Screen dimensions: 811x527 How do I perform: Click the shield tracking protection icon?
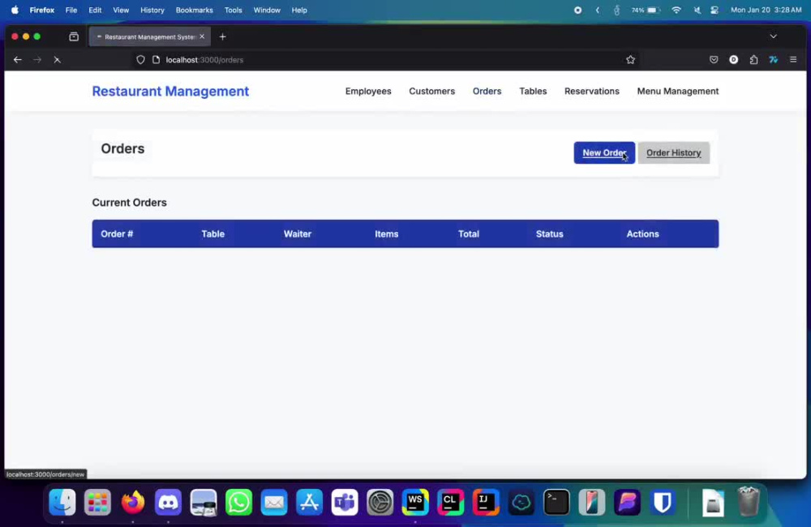pyautogui.click(x=140, y=59)
